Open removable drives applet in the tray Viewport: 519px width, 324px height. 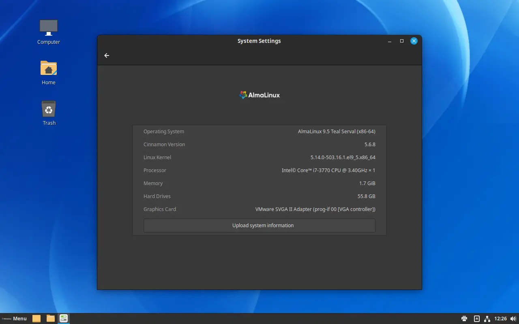point(477,319)
